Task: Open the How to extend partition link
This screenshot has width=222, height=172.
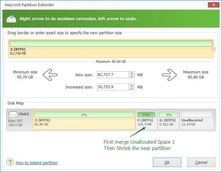Action: 36,163
